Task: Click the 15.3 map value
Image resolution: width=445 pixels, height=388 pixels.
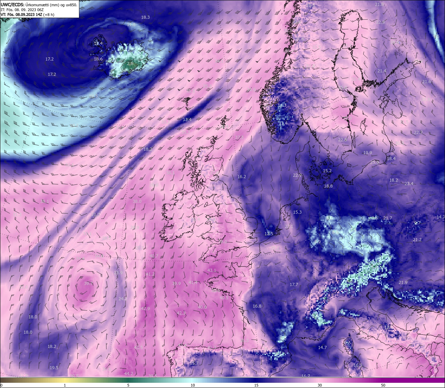Action: point(297,212)
